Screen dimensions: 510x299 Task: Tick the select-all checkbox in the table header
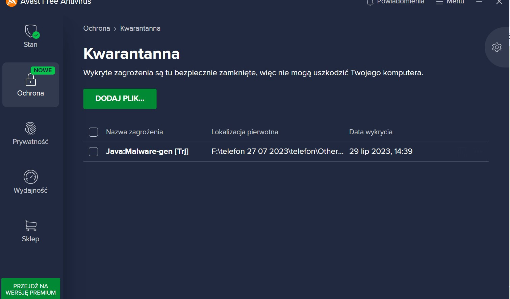point(93,132)
